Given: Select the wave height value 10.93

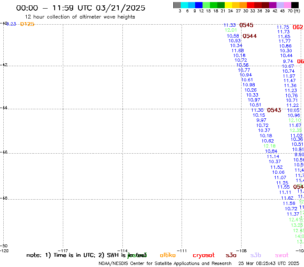Looking at the screenshot, I should [x=235, y=41].
